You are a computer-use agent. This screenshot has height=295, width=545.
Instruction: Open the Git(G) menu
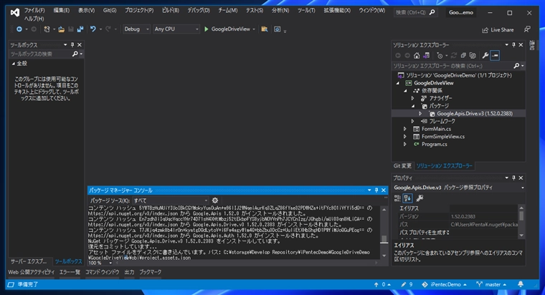pos(110,11)
